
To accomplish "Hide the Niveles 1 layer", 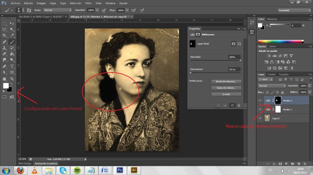I will [x=260, y=109].
